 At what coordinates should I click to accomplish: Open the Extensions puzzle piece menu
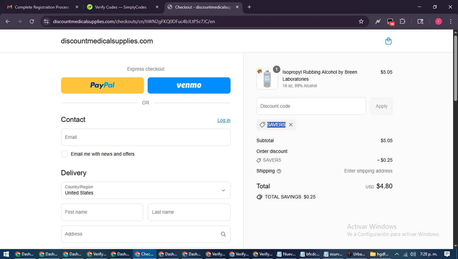coord(402,21)
